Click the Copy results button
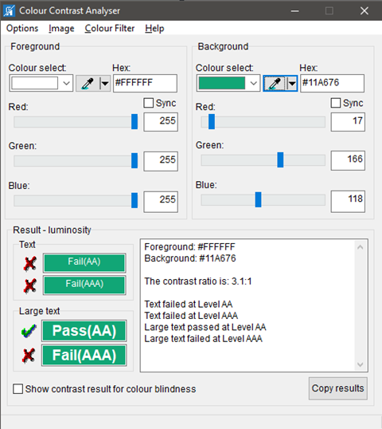The width and height of the screenshot is (382, 429). point(337,388)
